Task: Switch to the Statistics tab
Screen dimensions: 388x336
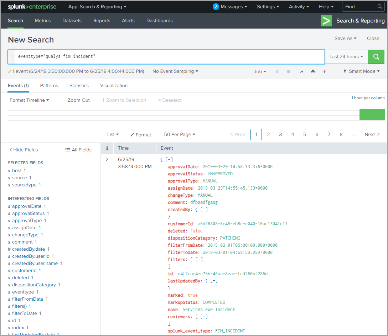Action: coord(79,86)
